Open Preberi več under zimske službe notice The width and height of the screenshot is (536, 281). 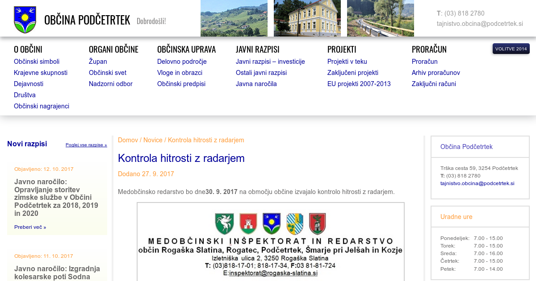point(30,227)
